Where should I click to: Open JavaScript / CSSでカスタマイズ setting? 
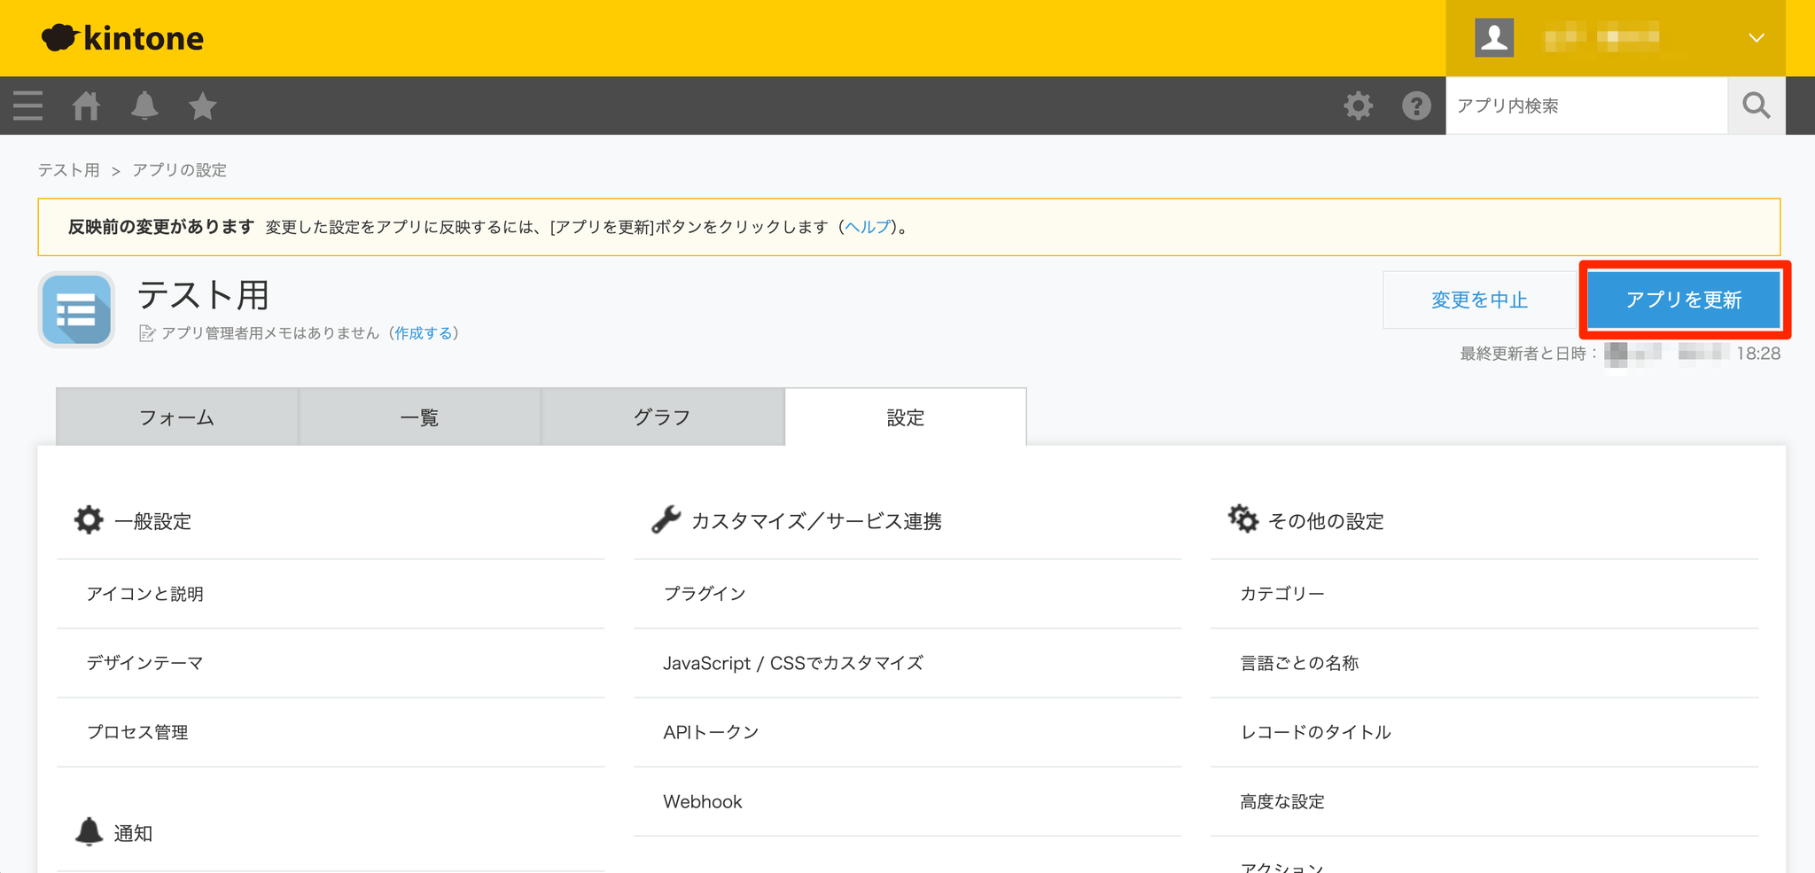pos(792,663)
